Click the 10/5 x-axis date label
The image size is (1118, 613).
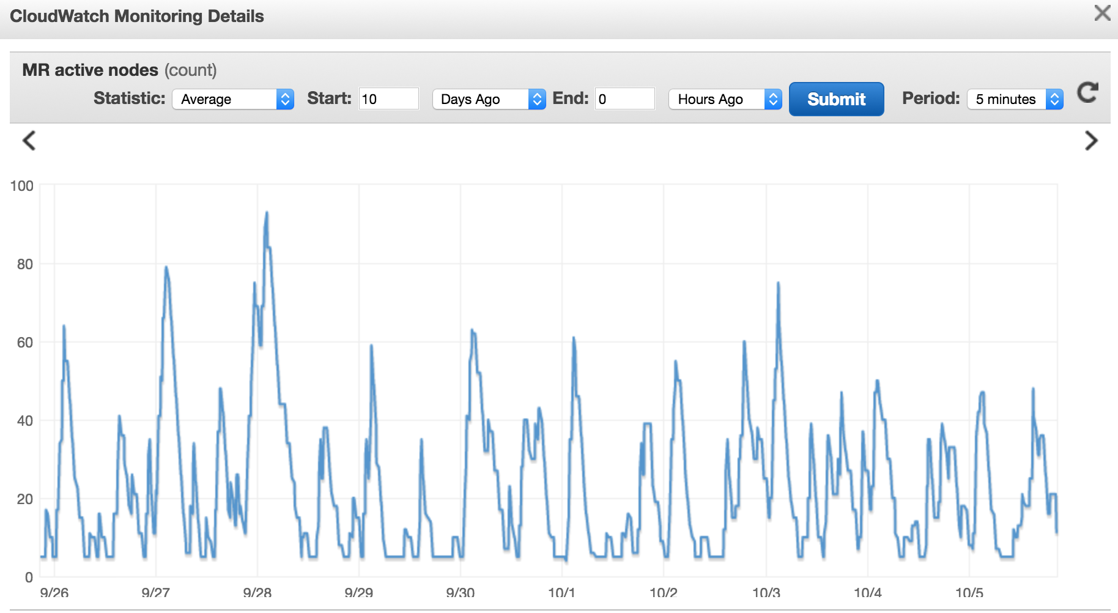coord(969,592)
